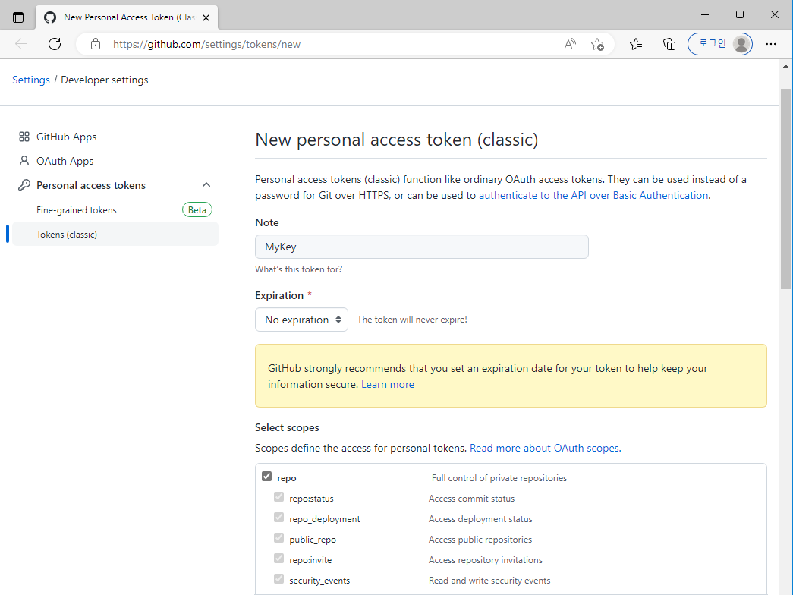Click 'Full control of private repositories' text

499,478
